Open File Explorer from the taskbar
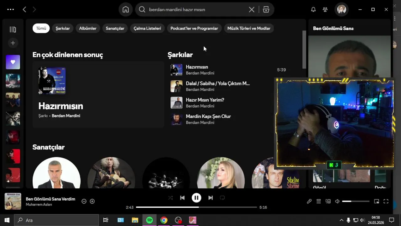 [x=135, y=220]
